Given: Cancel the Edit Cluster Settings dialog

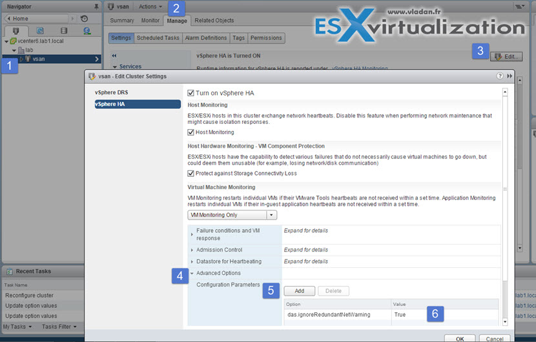Looking at the screenshot, I should tap(494, 338).
